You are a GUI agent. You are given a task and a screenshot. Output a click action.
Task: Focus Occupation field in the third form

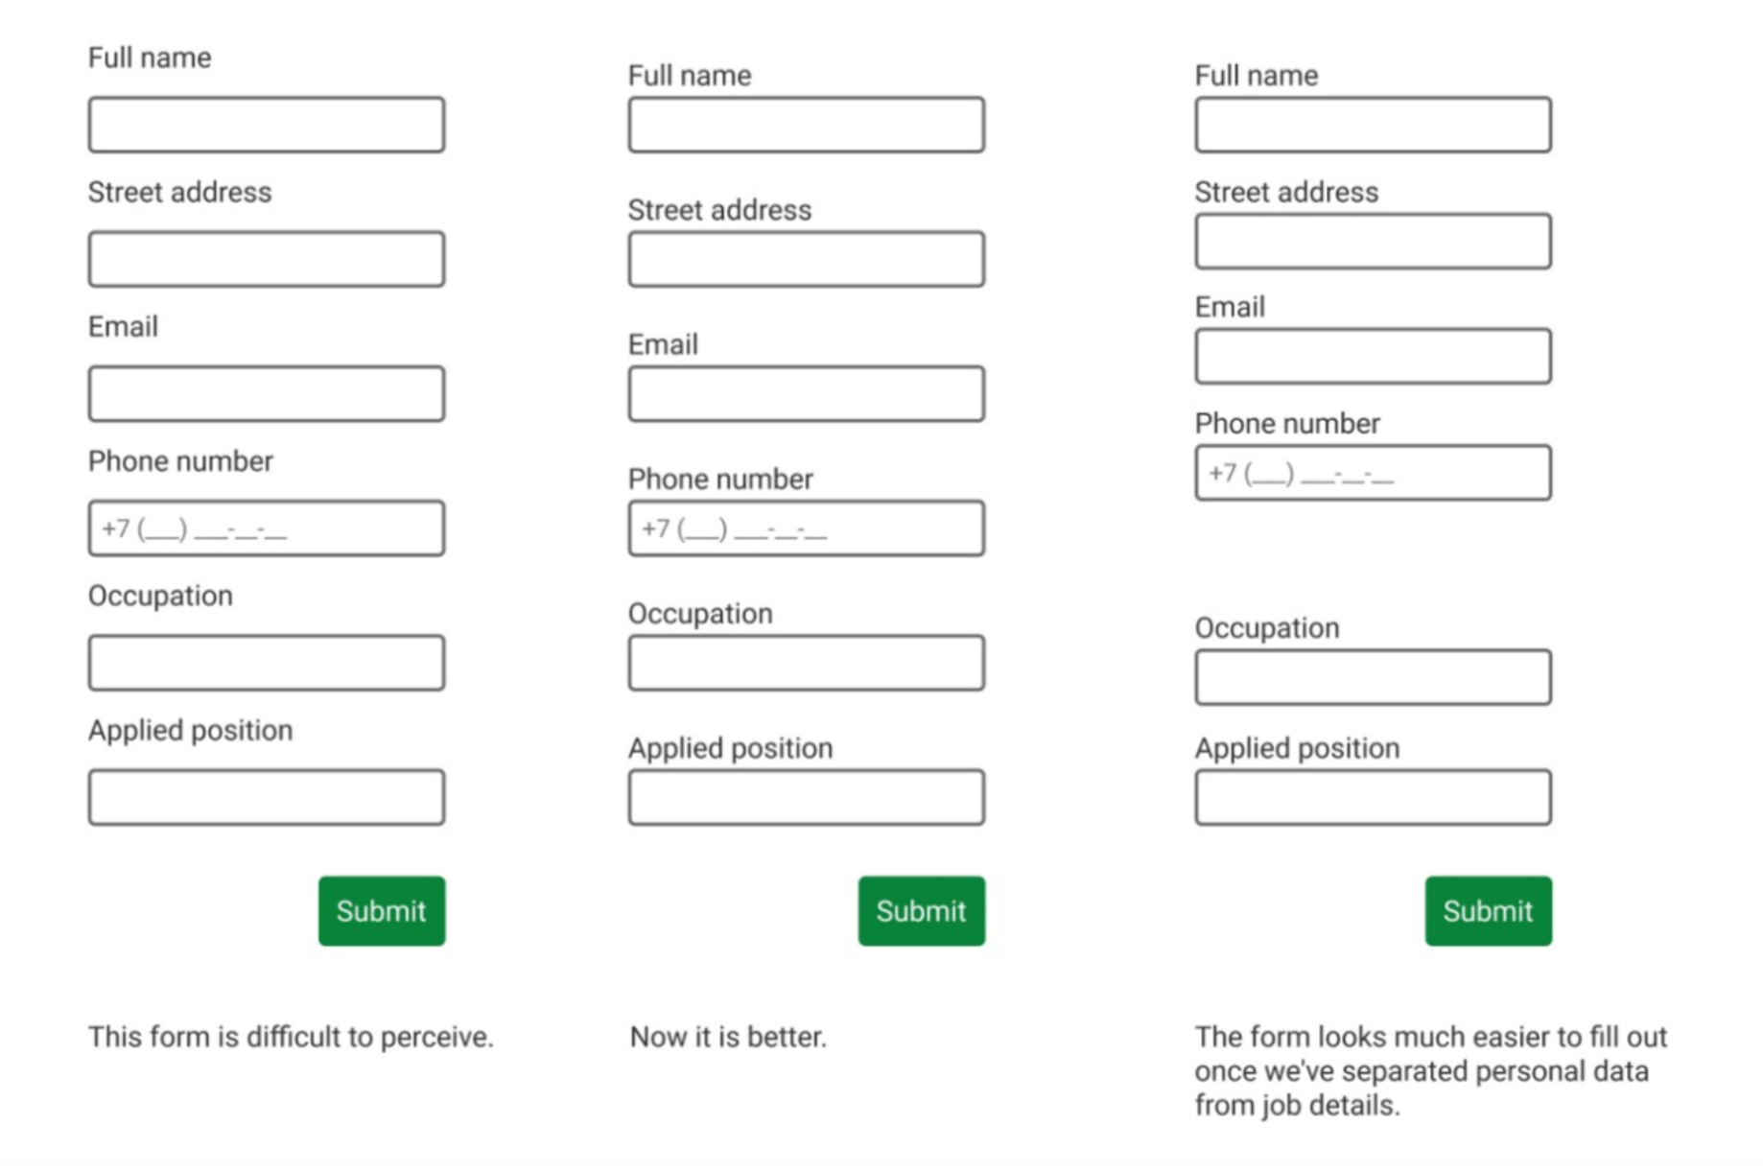pyautogui.click(x=1373, y=677)
